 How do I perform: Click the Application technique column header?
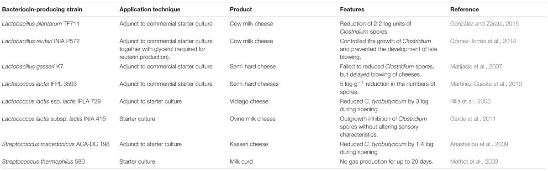149,9
